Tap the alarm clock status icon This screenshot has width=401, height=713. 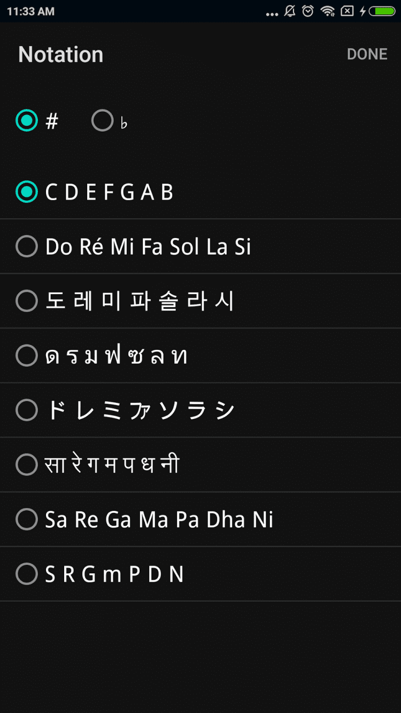click(x=308, y=11)
